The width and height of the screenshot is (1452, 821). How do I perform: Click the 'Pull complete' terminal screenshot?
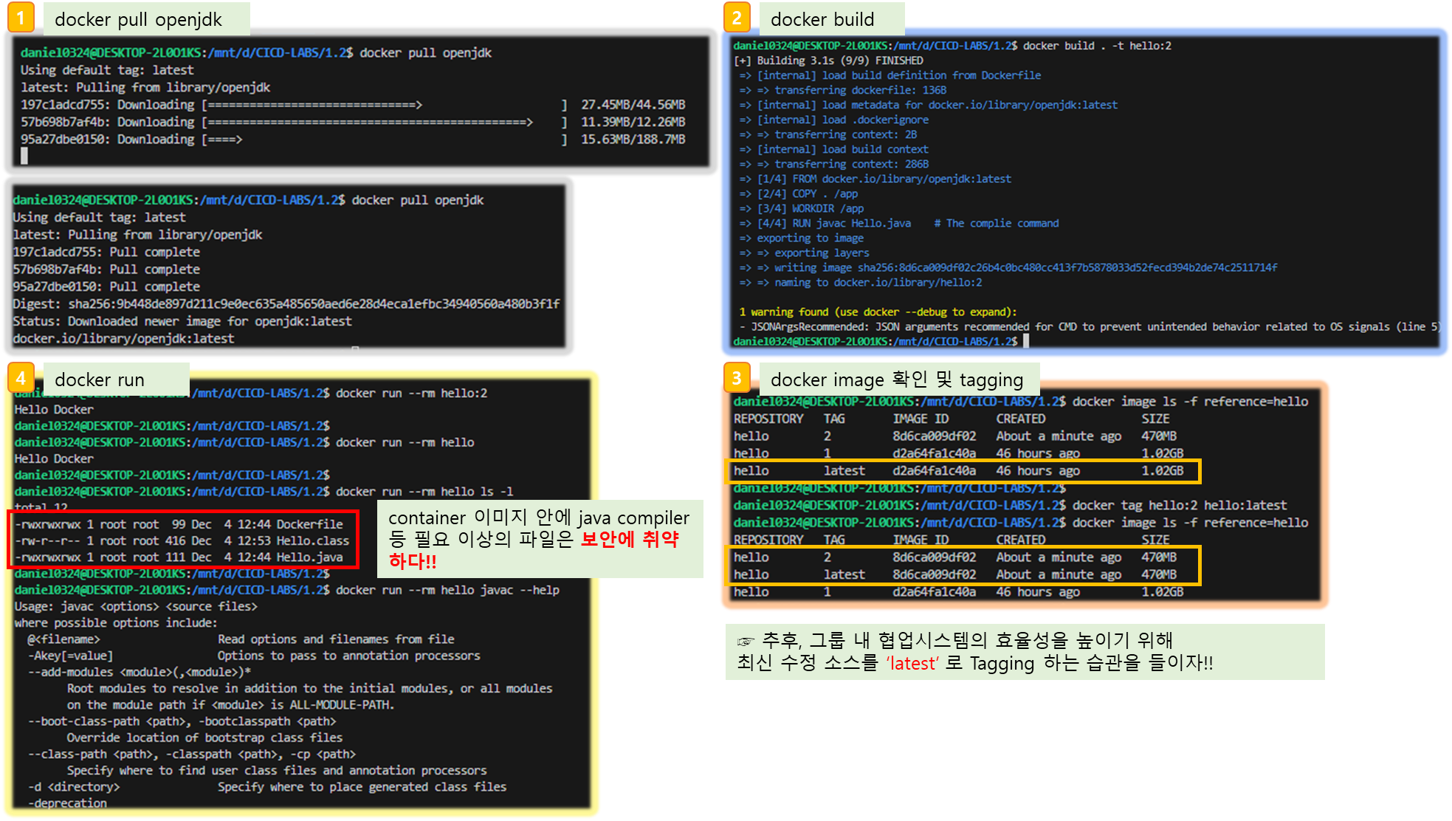pyautogui.click(x=288, y=269)
